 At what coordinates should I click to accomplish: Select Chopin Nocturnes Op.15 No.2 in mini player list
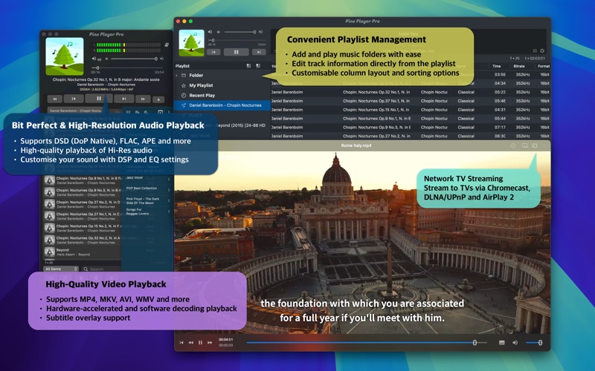click(x=83, y=229)
